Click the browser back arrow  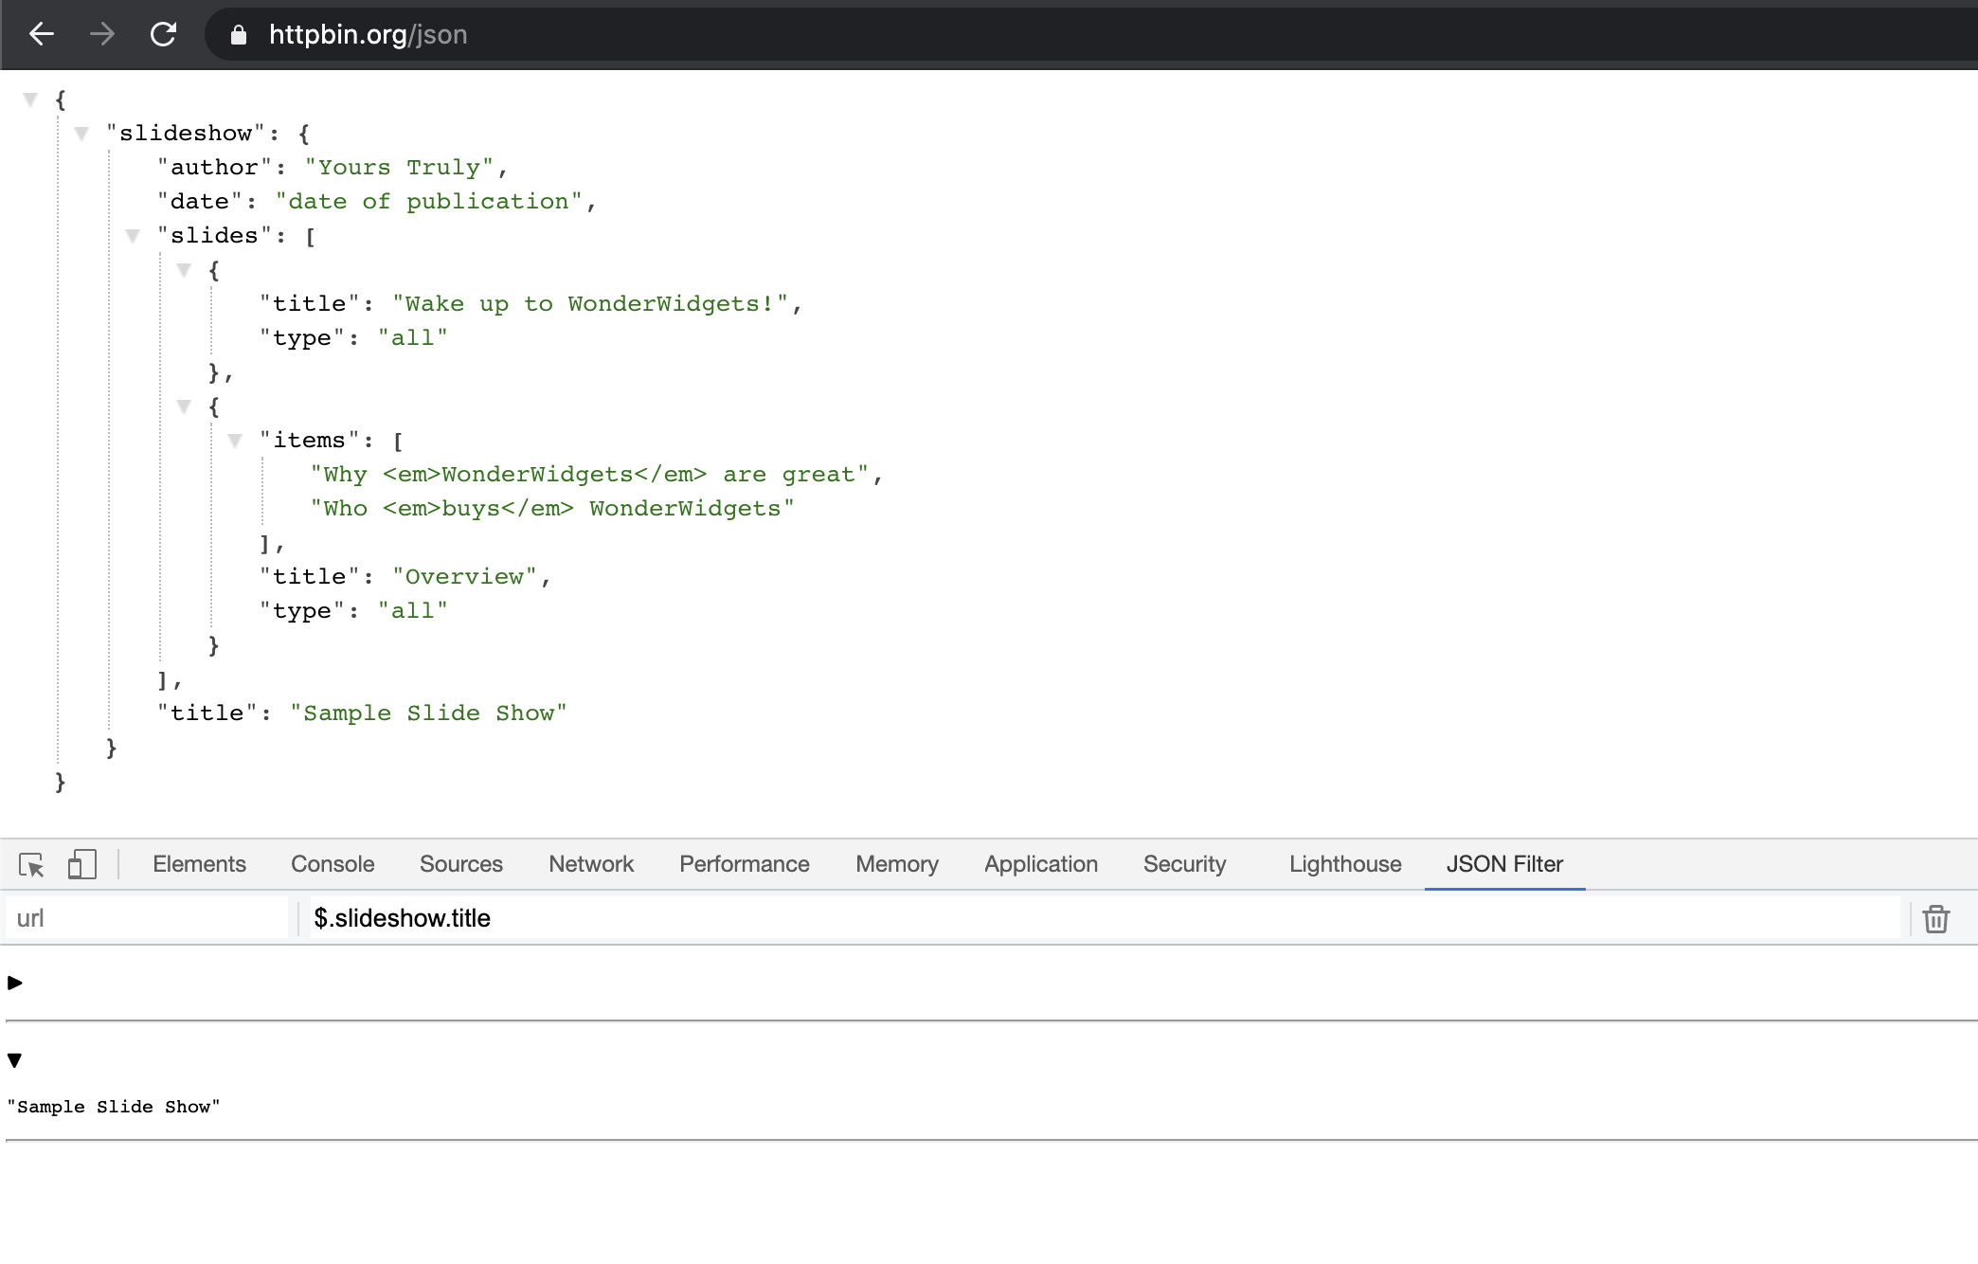pos(42,35)
